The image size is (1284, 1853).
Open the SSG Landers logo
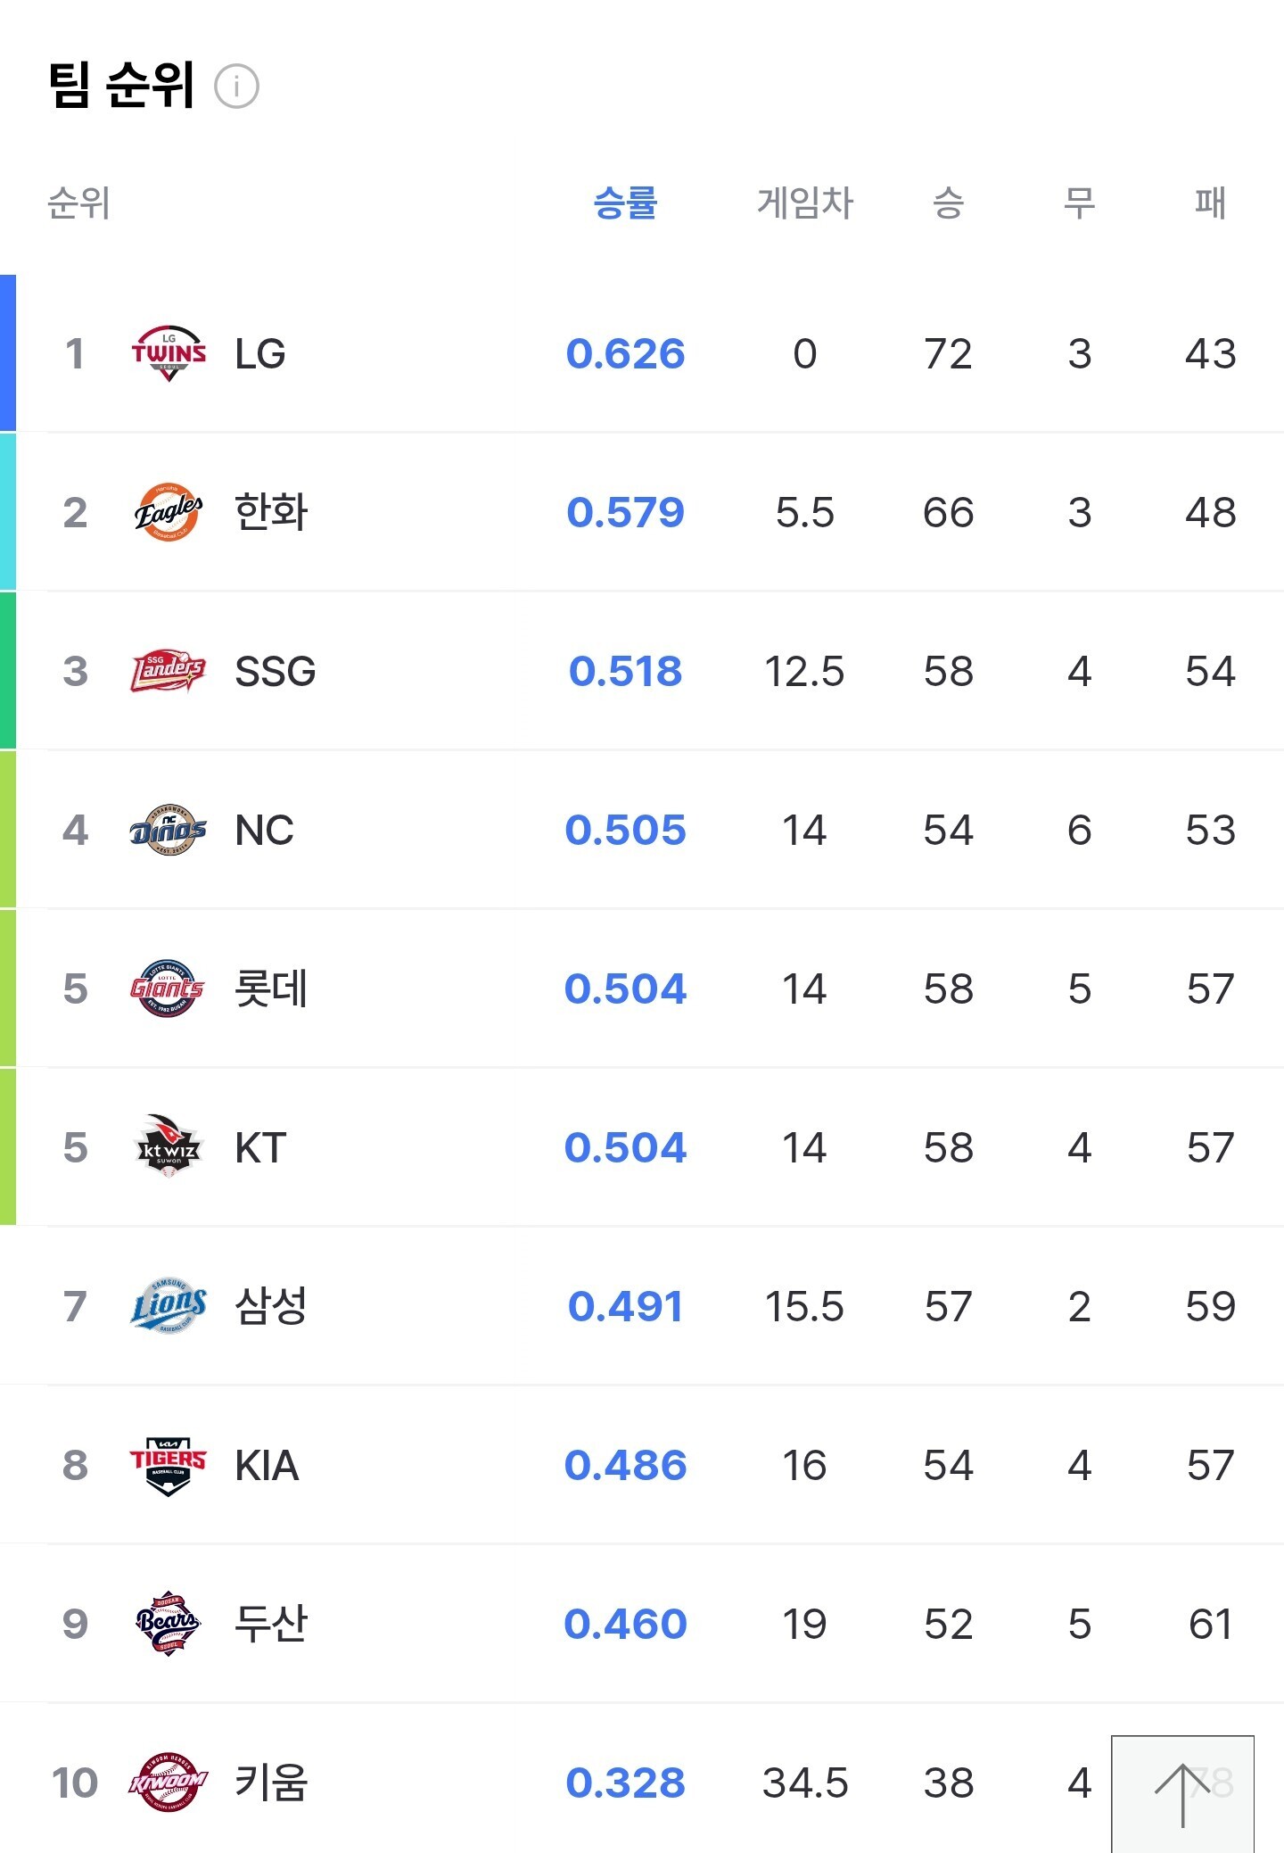click(169, 671)
